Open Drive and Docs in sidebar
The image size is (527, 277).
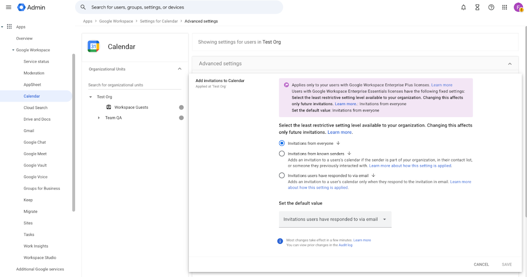tap(37, 119)
